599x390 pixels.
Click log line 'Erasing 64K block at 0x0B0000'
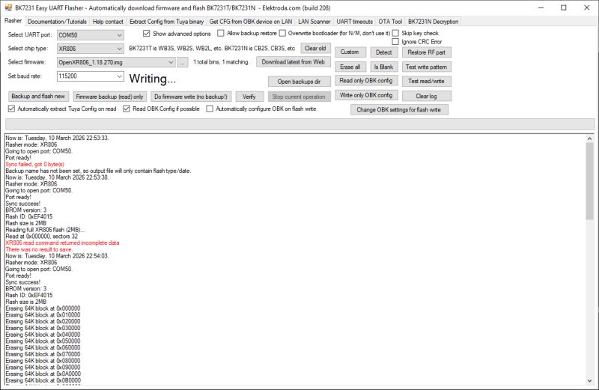pyautogui.click(x=43, y=380)
